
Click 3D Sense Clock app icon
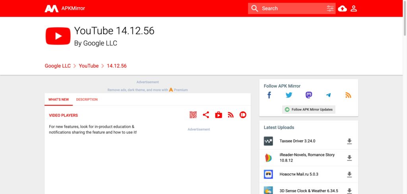(x=268, y=190)
